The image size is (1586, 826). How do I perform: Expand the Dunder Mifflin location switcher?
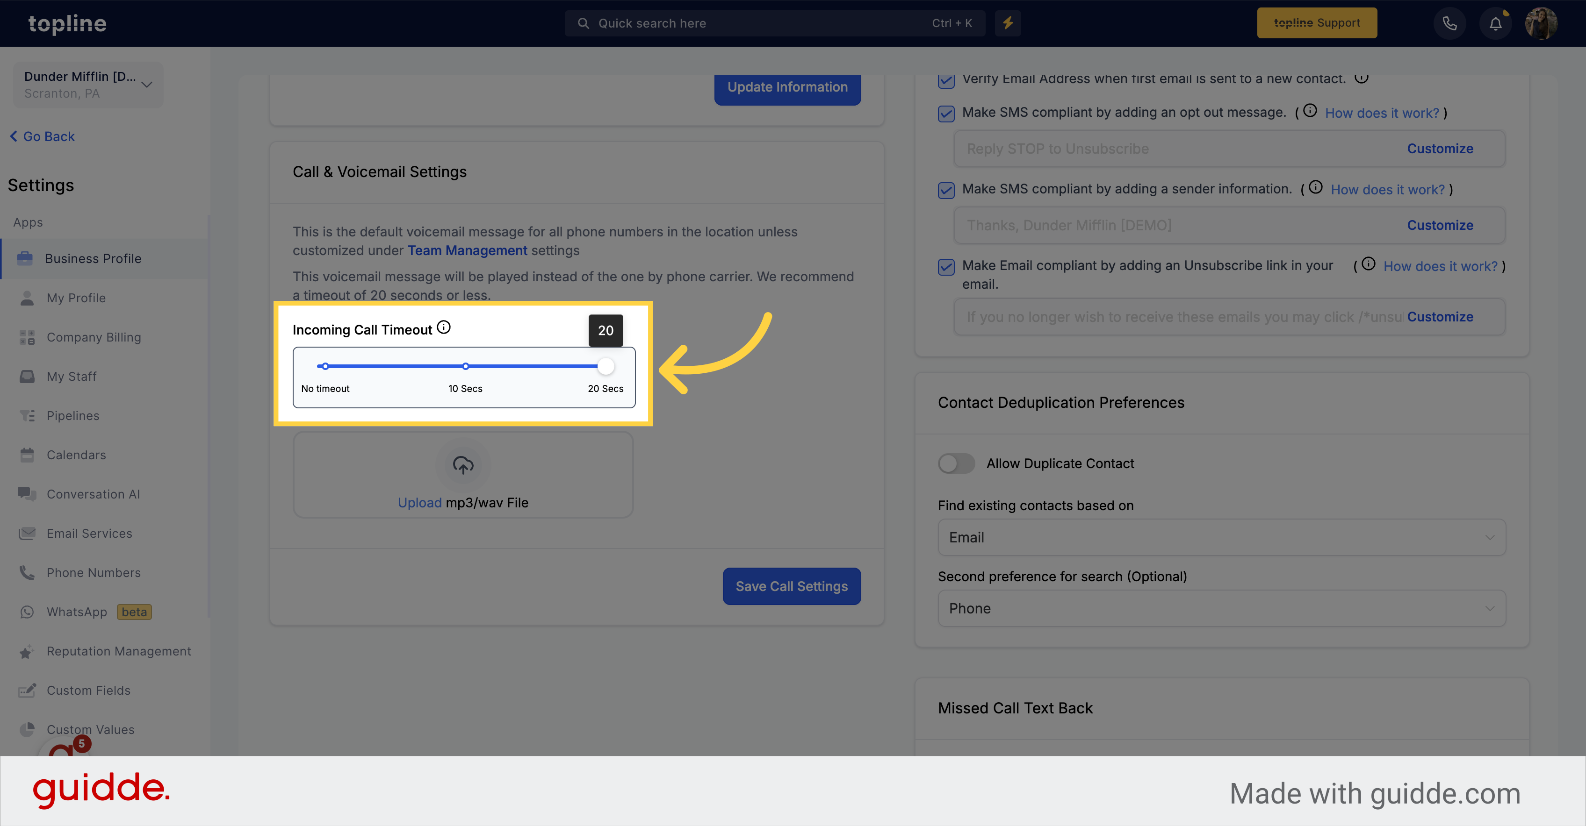[88, 84]
